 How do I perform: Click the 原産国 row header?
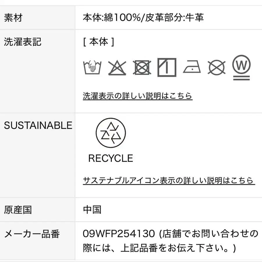[18, 210]
